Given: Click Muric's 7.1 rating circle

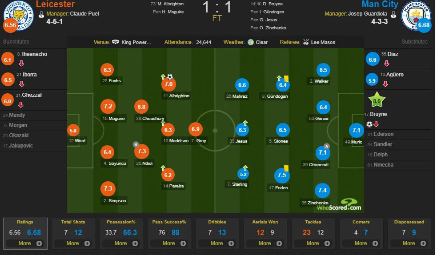Looking at the screenshot, I should tap(356, 130).
